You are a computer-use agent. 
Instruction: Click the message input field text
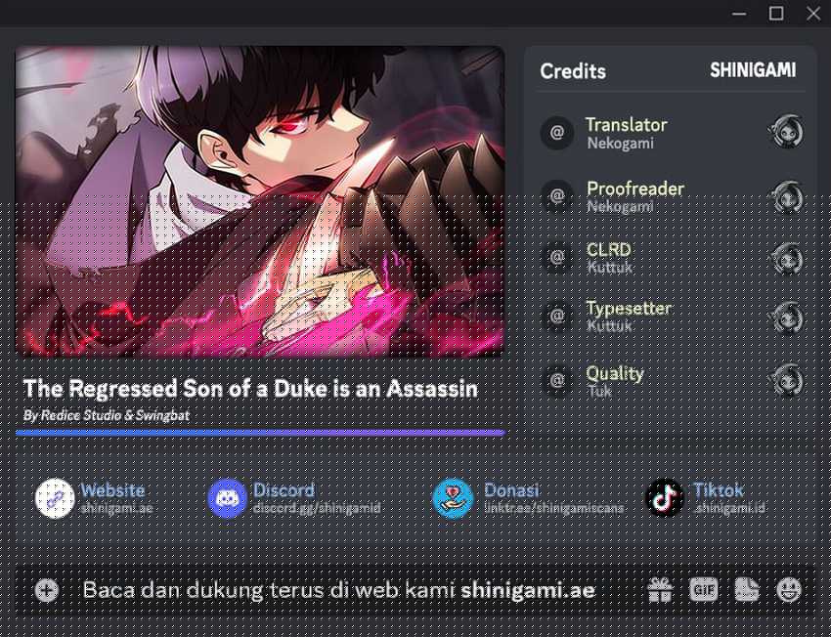(338, 590)
